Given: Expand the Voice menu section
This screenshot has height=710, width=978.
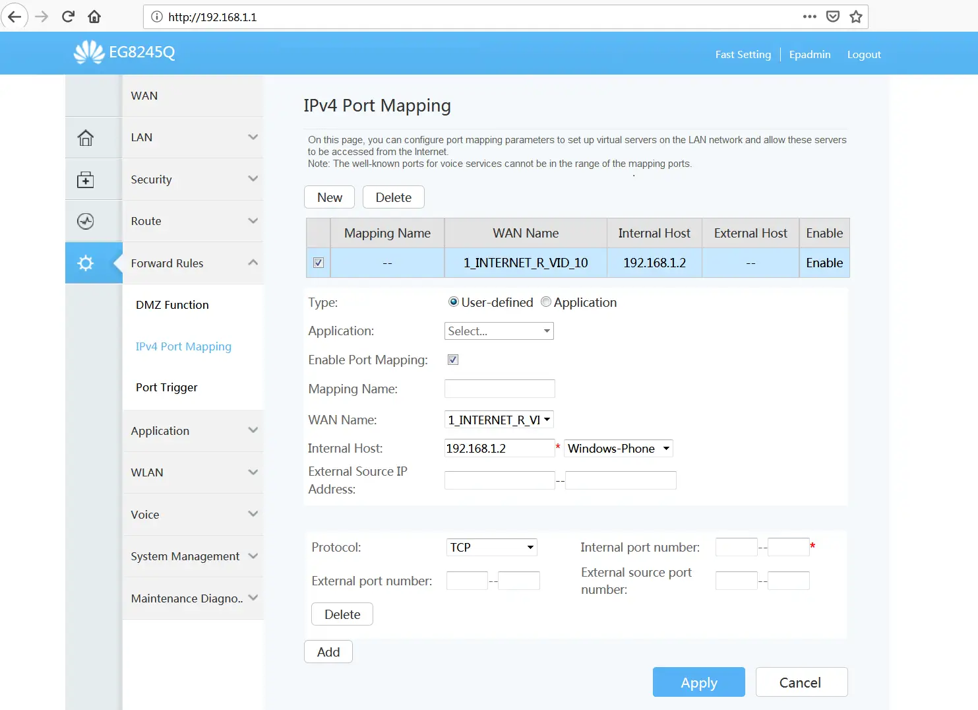Looking at the screenshot, I should (x=193, y=515).
